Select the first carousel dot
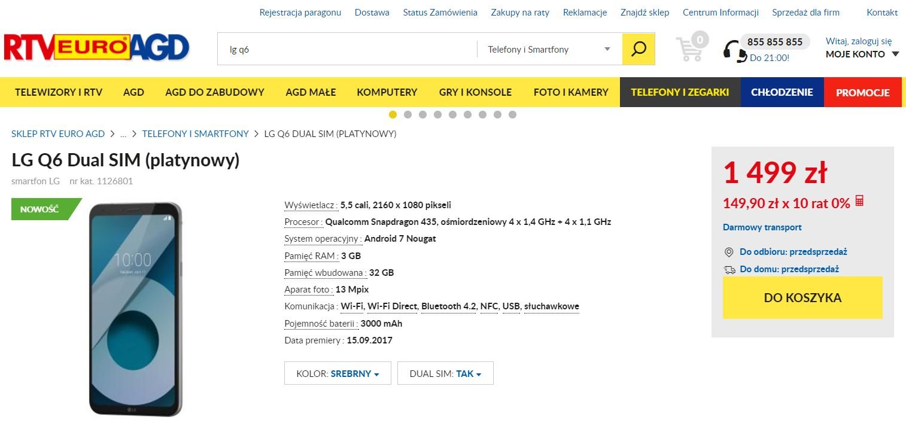The image size is (906, 426). (393, 114)
